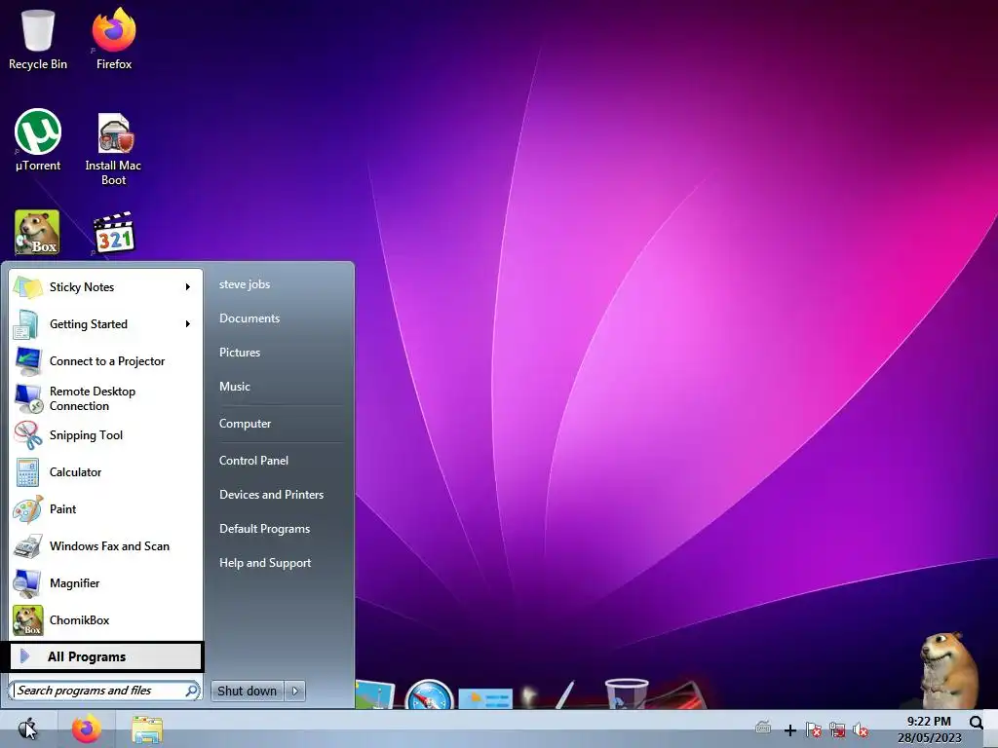The image size is (998, 748).
Task: Launch Firefox from the desktop icon
Action: [114, 37]
